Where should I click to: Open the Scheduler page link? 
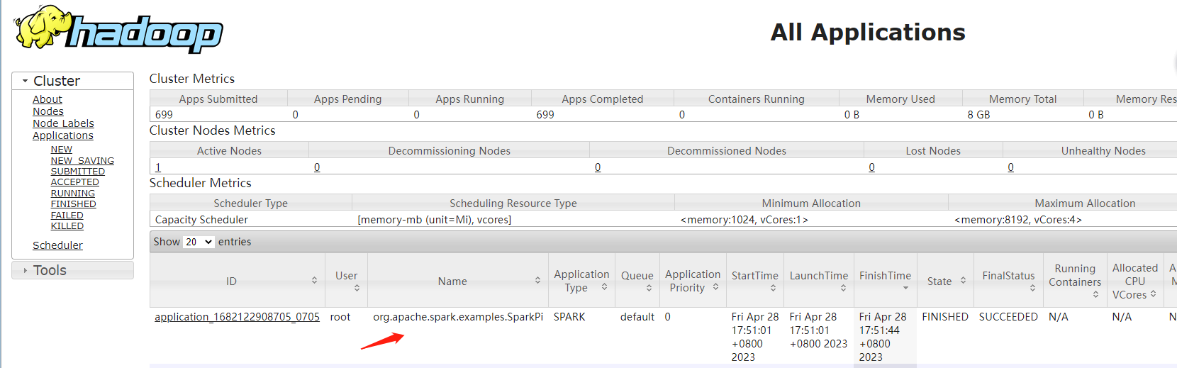coord(57,245)
